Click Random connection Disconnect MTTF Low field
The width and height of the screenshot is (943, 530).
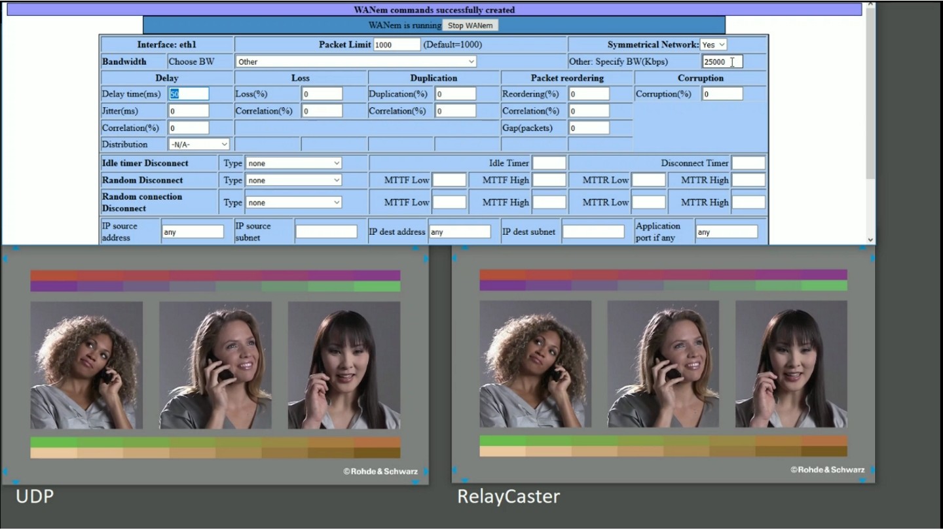pyautogui.click(x=449, y=202)
